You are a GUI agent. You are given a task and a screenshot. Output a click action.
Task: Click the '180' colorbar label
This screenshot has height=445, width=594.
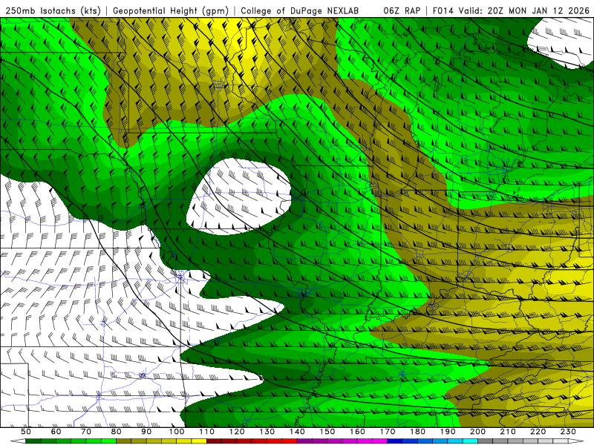(x=417, y=432)
